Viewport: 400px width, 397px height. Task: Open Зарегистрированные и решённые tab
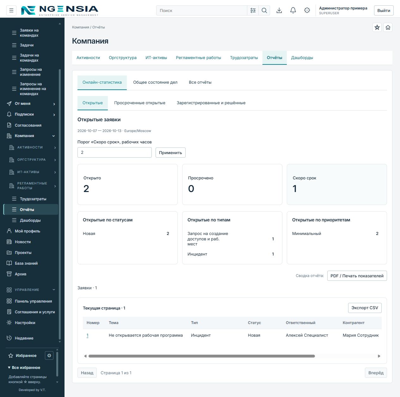(211, 103)
